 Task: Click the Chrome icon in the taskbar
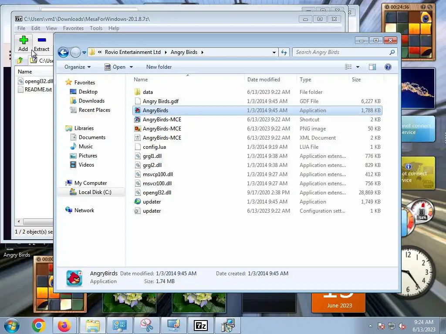click(x=39, y=325)
